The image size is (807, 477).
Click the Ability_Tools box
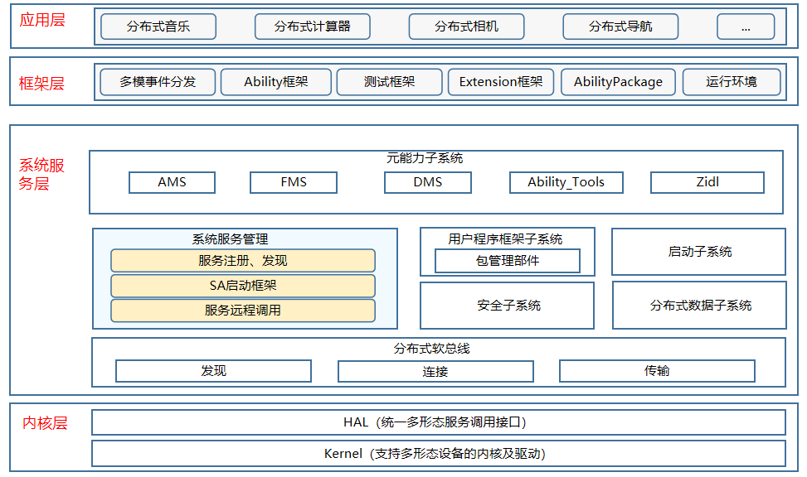[566, 182]
